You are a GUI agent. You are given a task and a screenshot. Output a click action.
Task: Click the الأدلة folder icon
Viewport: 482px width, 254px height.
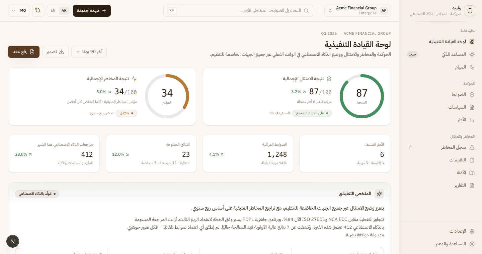pos(472,173)
